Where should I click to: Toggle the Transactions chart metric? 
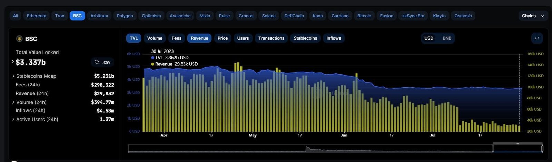pyautogui.click(x=271, y=38)
